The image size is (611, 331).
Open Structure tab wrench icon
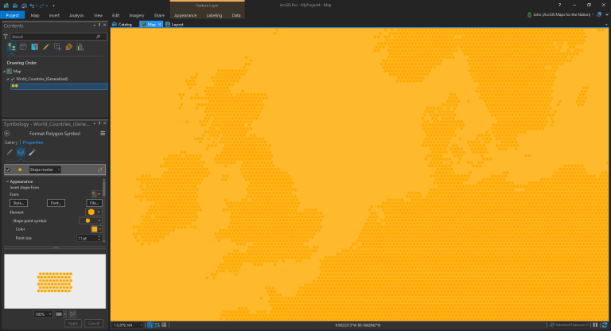click(33, 153)
